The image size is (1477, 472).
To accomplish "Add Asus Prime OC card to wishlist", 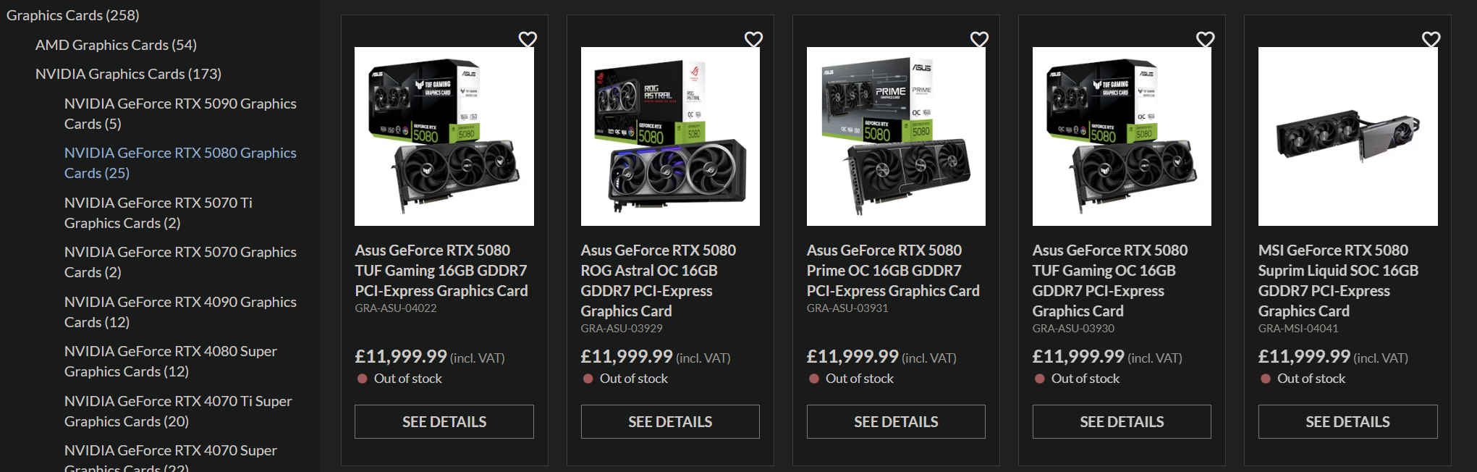I will [979, 39].
